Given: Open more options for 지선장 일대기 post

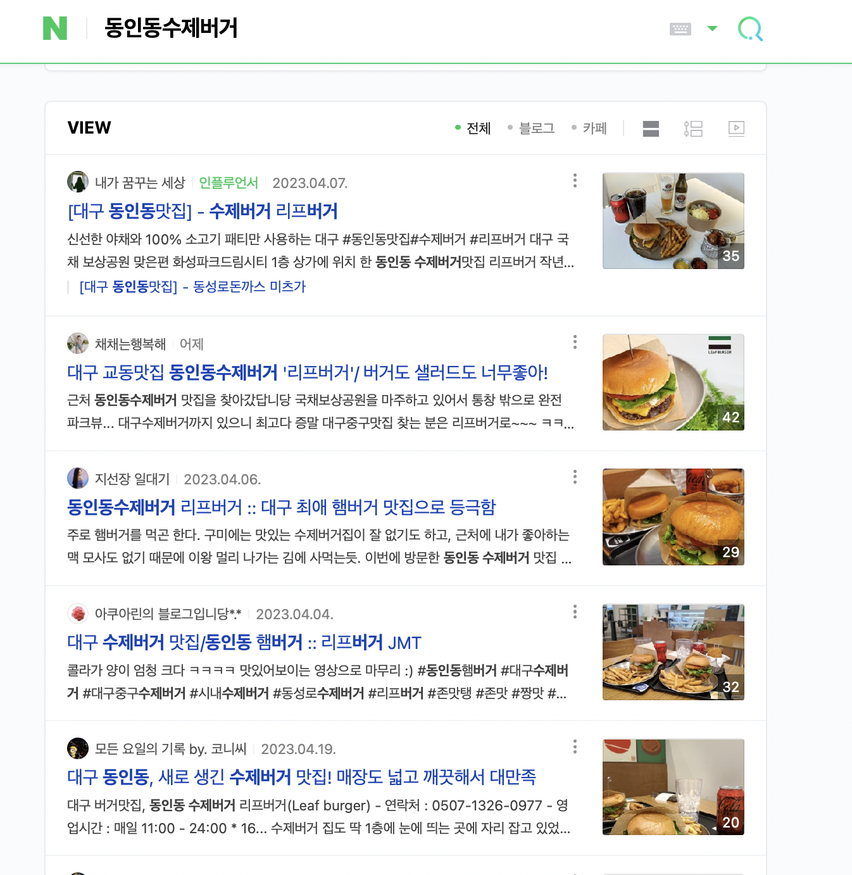Looking at the screenshot, I should point(575,477).
